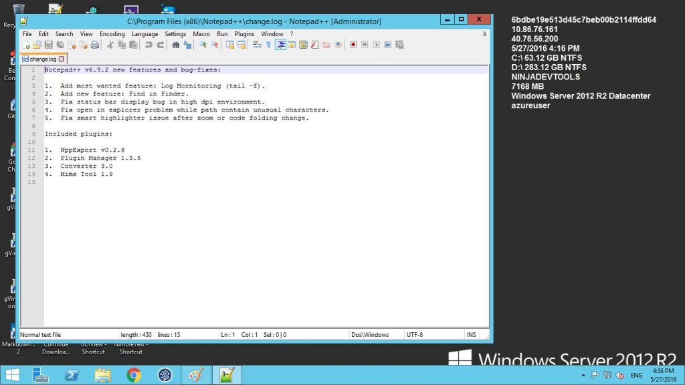Click the Zoom In toolbar icon
685x385 pixels.
tap(203, 45)
